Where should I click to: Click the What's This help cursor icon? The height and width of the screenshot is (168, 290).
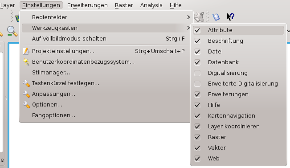(x=231, y=16)
